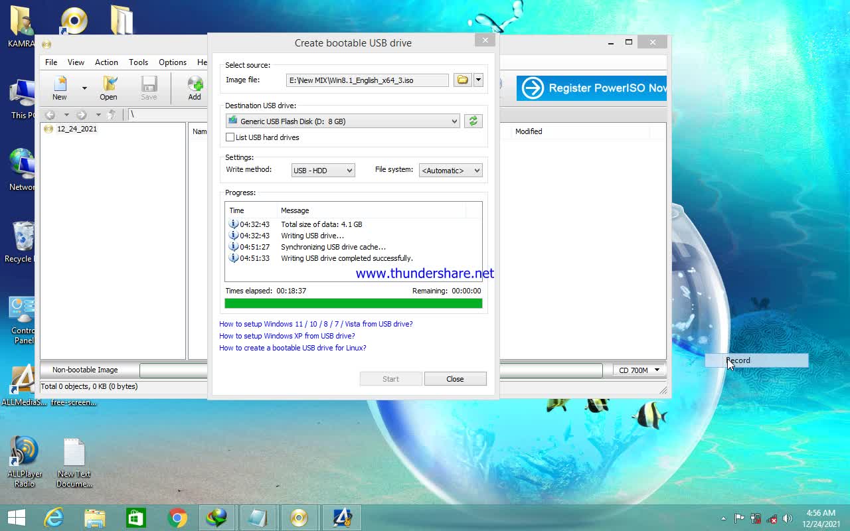
Task: Open the File system Automatic dropdown
Action: pos(451,171)
